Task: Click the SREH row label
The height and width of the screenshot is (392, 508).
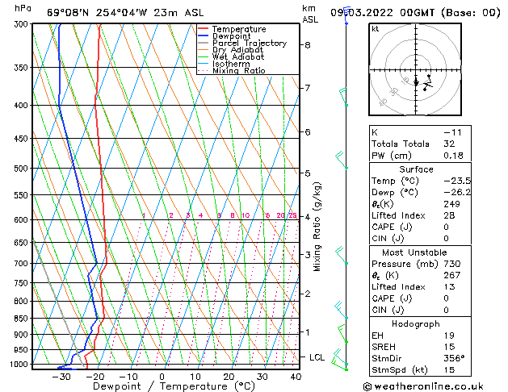Action: click(384, 347)
